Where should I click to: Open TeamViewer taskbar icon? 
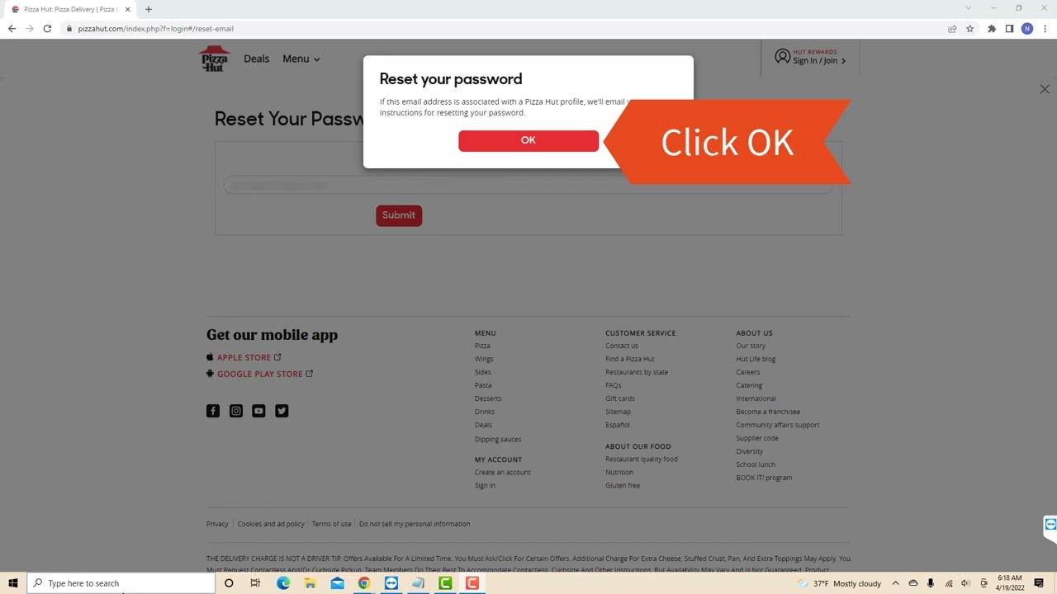(391, 583)
